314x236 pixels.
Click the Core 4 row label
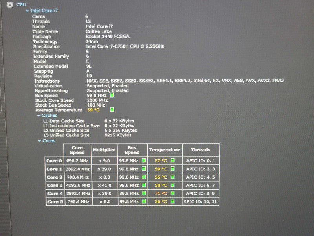coord(55,194)
